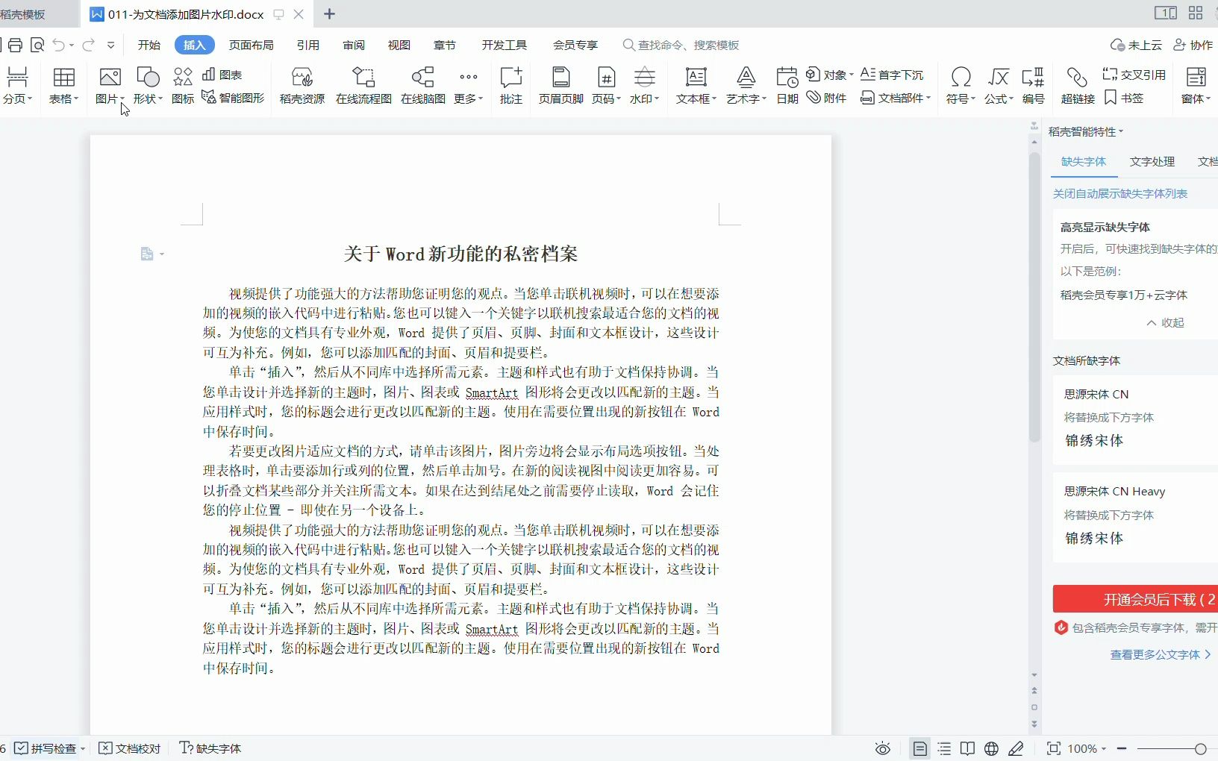Image resolution: width=1218 pixels, height=761 pixels.
Task: Click the vertical document scrollbar
Action: [x=1034, y=297]
